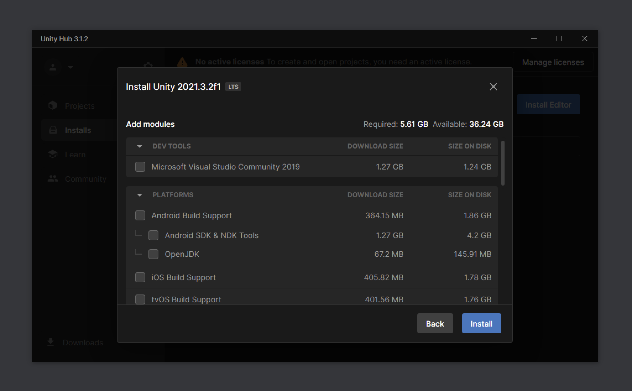The height and width of the screenshot is (391, 632).
Task: Click the blue Install button
Action: tap(481, 324)
